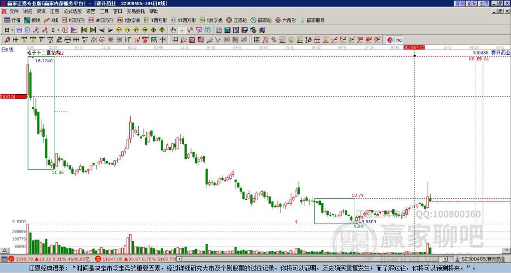Open the T数字表 tool

pos(211,20)
